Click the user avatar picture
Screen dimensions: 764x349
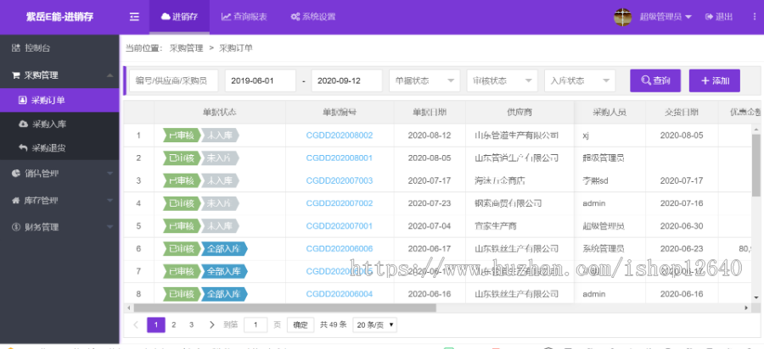point(623,17)
